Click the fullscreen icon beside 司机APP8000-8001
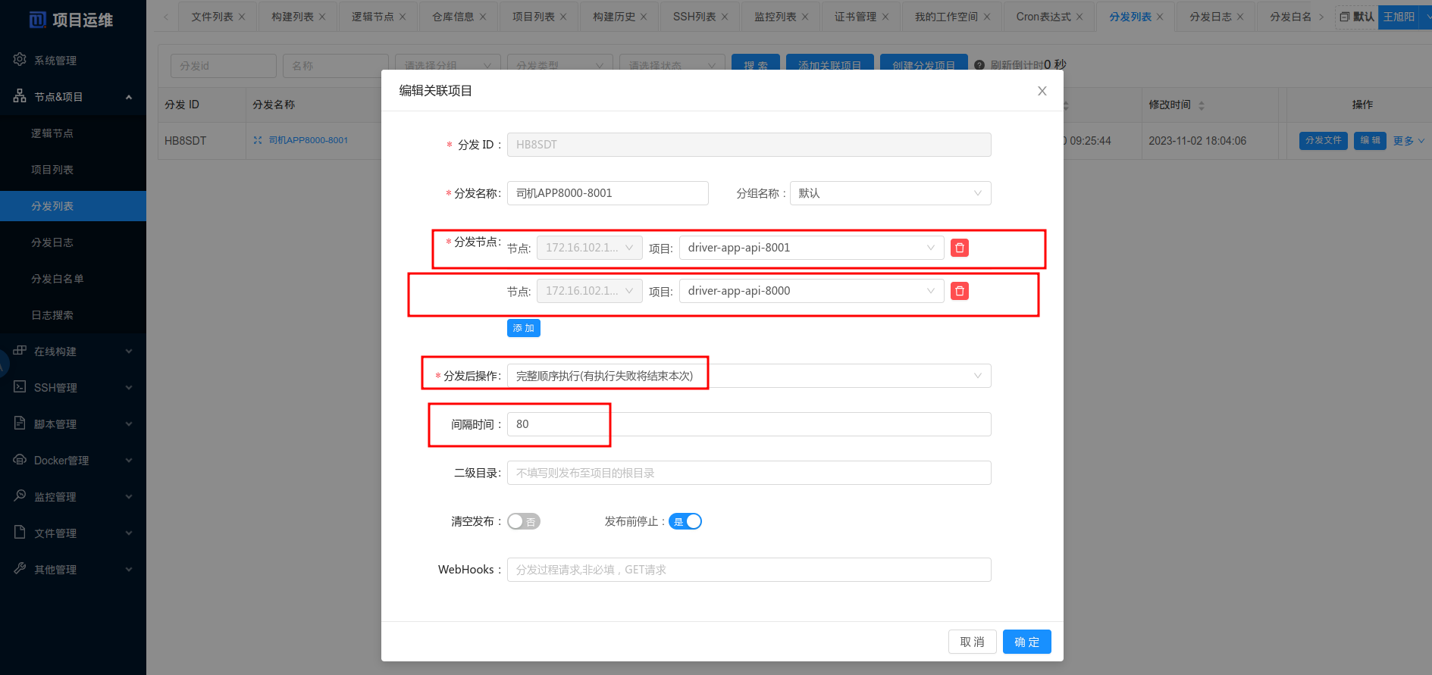The width and height of the screenshot is (1432, 675). pos(258,140)
